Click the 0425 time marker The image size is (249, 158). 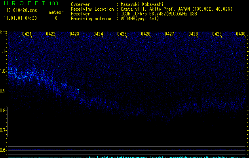point(122,34)
